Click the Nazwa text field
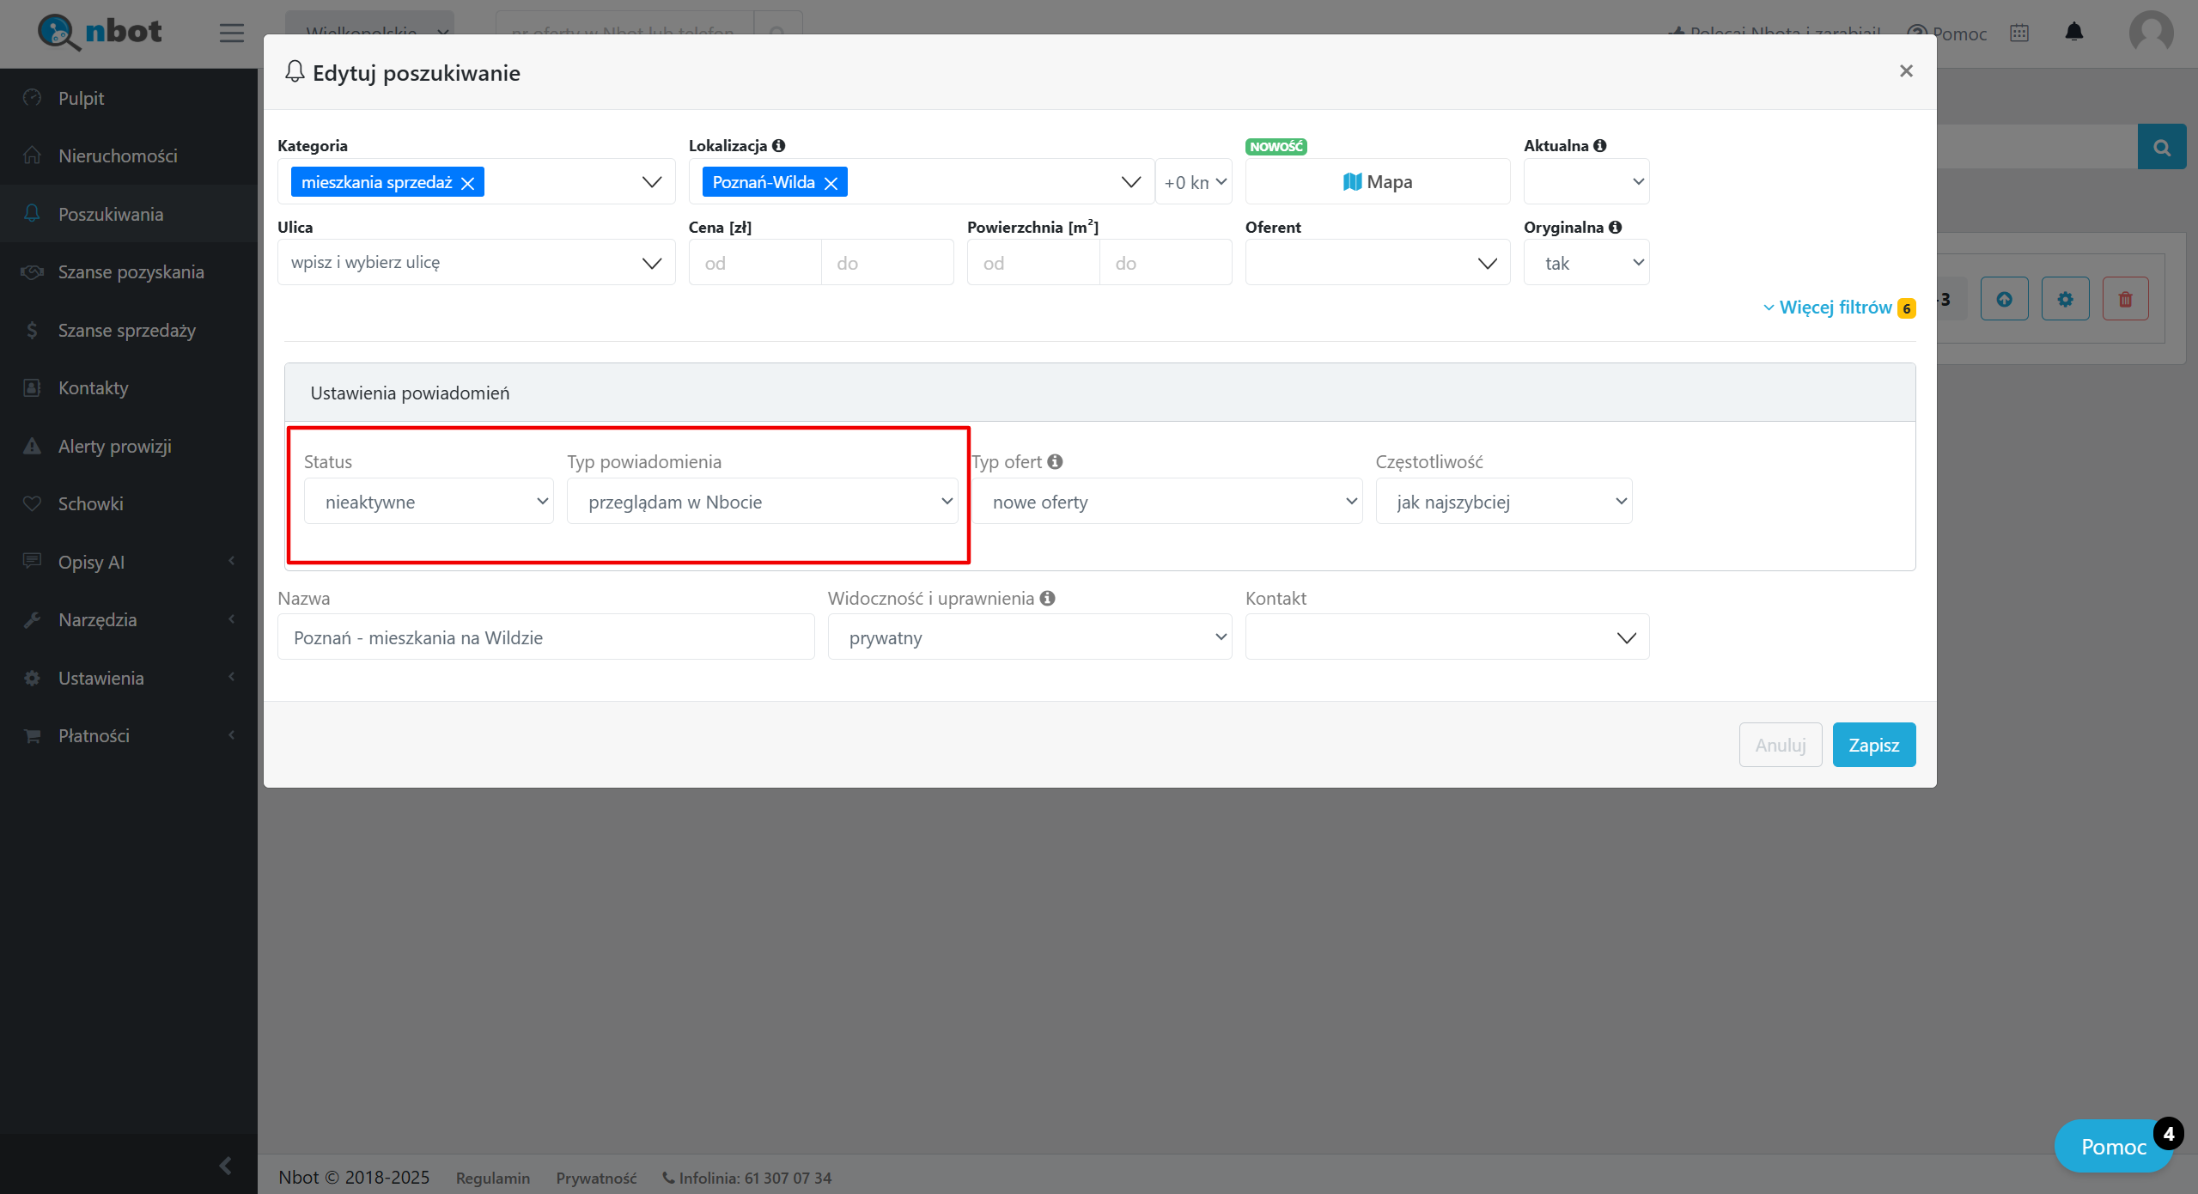 pos(545,637)
